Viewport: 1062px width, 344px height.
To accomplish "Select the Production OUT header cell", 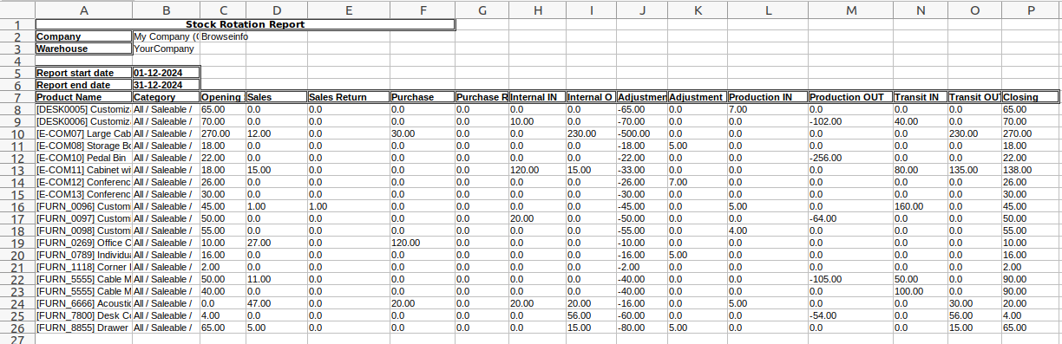I will [x=850, y=97].
